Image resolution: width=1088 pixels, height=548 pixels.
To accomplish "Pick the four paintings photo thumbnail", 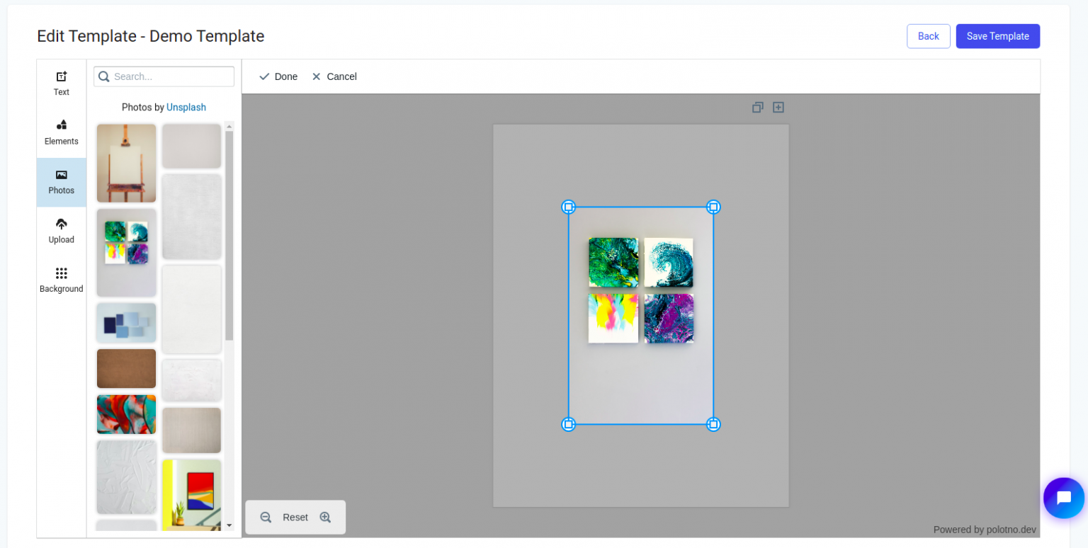I will pyautogui.click(x=126, y=253).
